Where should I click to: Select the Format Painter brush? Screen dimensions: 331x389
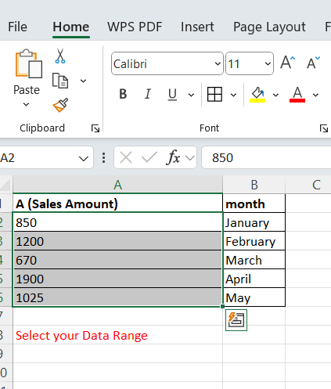pos(60,105)
